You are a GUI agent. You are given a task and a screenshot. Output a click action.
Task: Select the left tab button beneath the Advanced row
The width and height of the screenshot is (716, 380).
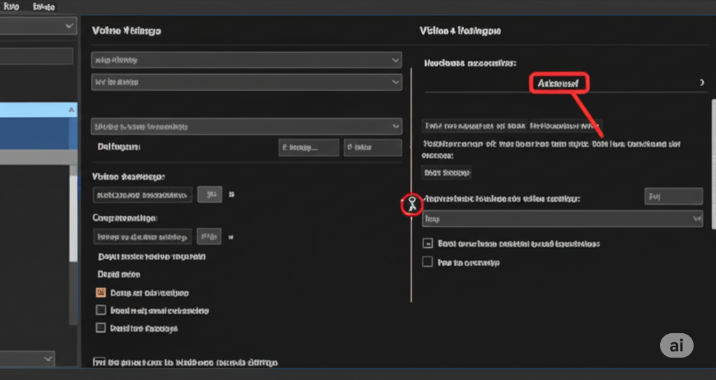pos(474,126)
